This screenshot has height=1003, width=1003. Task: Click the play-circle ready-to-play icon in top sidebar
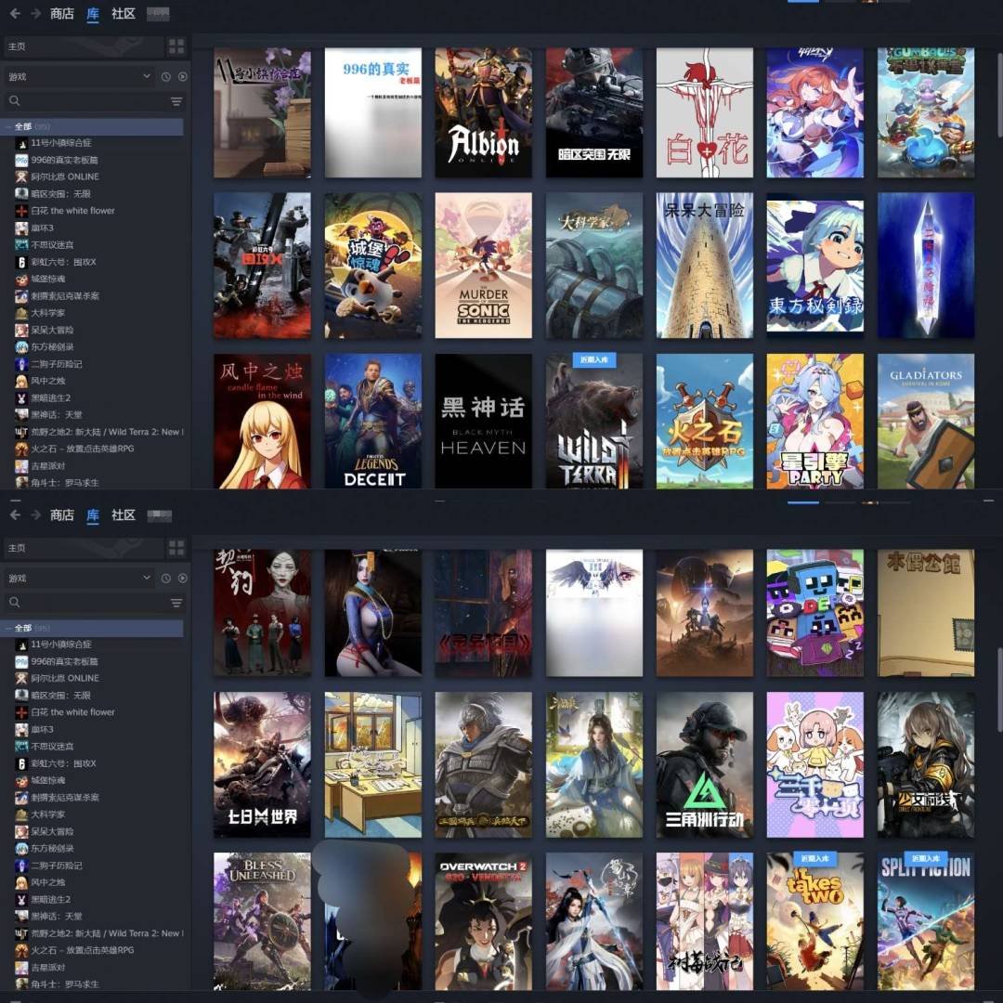(182, 77)
